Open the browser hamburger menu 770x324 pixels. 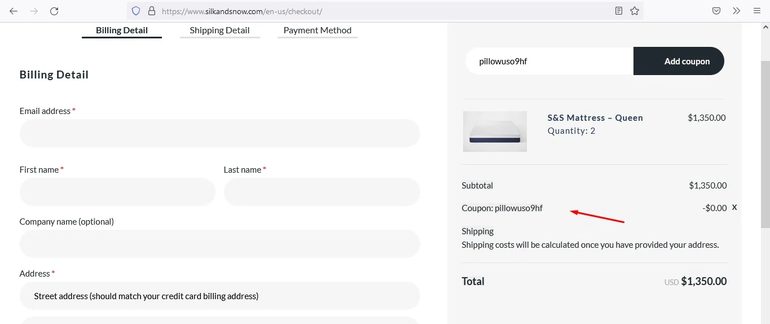(757, 11)
